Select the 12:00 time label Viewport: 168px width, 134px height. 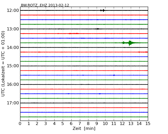click(x=13, y=11)
